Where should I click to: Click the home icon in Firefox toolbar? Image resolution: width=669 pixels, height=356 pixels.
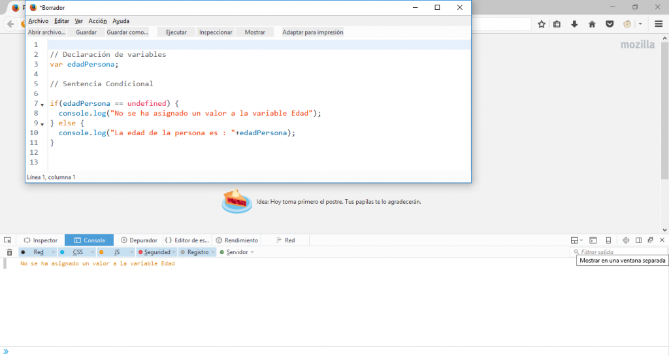(592, 24)
